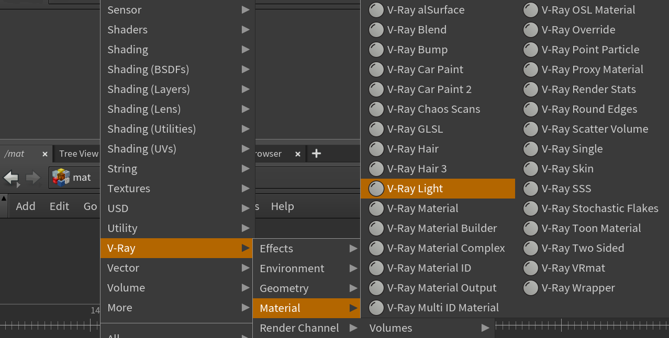Open the Shading (BSDFs) submenu
The height and width of the screenshot is (338, 669).
[177, 69]
